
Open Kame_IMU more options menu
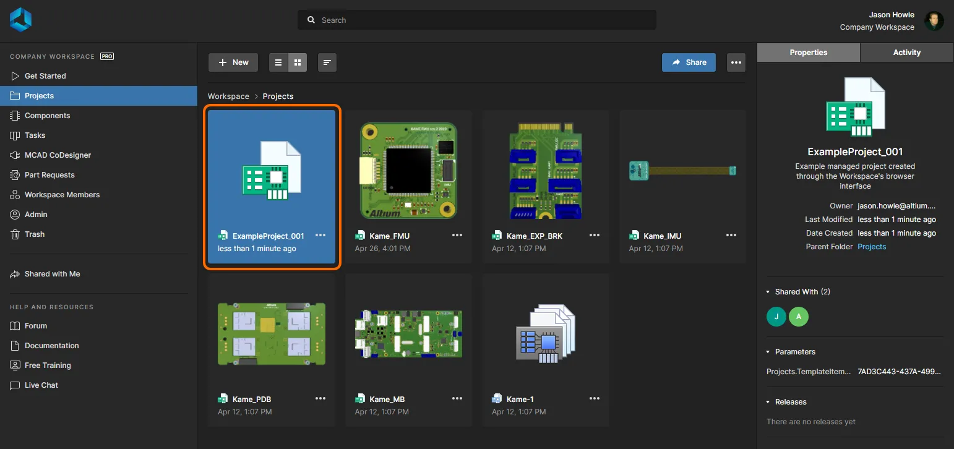731,235
